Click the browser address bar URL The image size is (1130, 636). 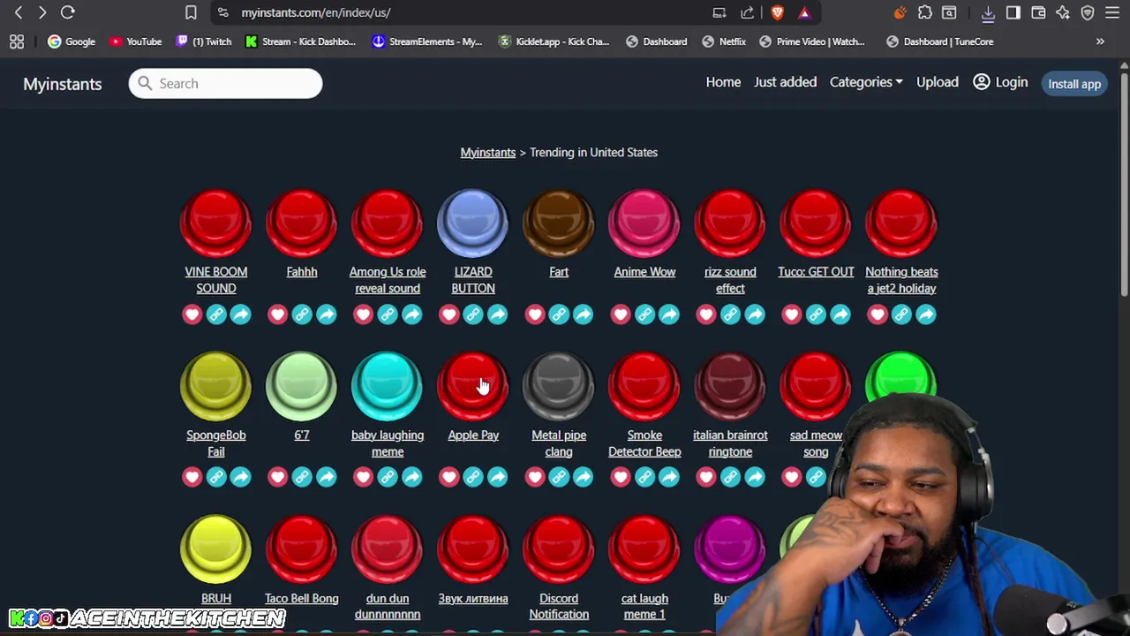(x=316, y=12)
